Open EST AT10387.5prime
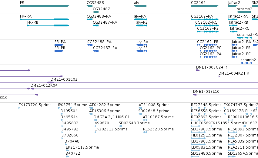Image resolution: width=258 pixels, height=158 pixels. [x=158, y=117]
